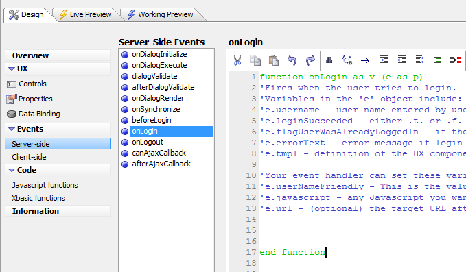This screenshot has height=272, width=466.
Task: Click blue bullet beside onDialogInitialize
Action: point(125,55)
